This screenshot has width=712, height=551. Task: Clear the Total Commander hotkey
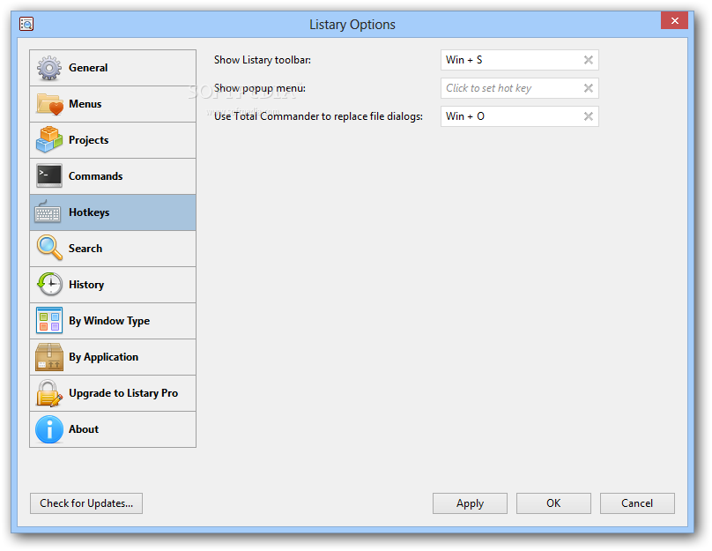(588, 116)
